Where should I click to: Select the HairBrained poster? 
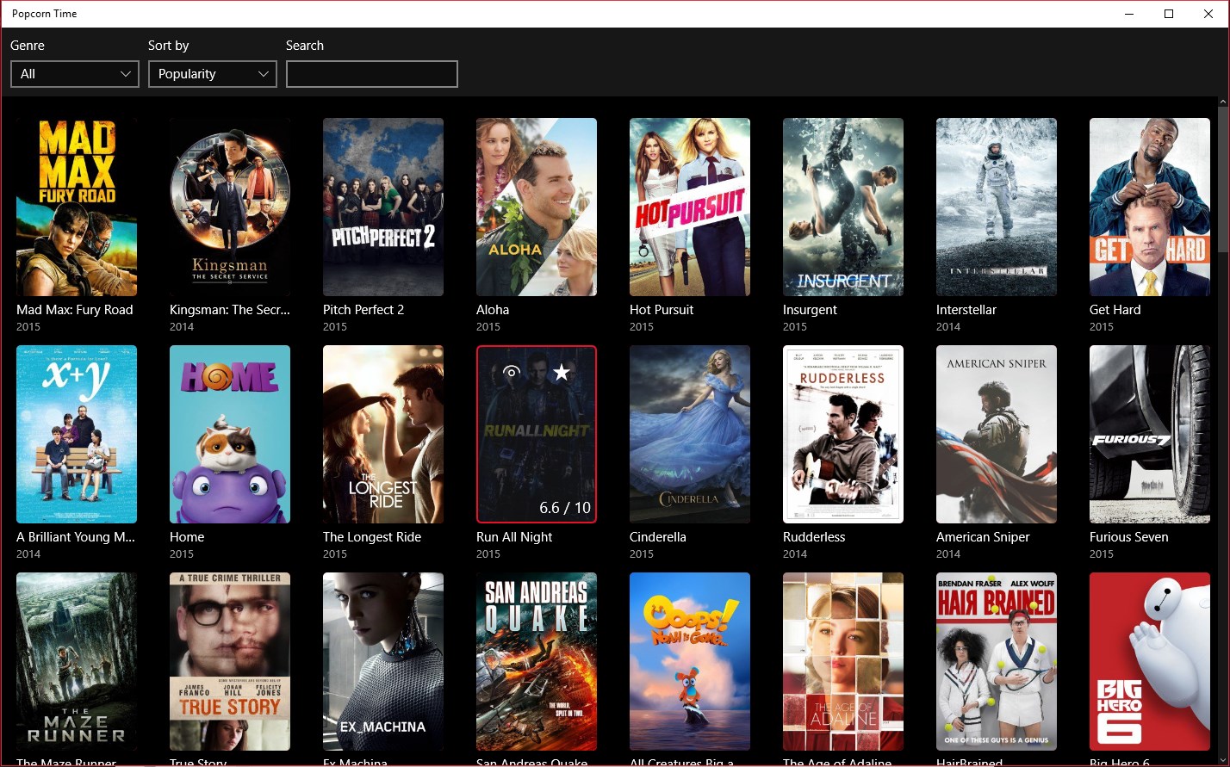pos(997,662)
